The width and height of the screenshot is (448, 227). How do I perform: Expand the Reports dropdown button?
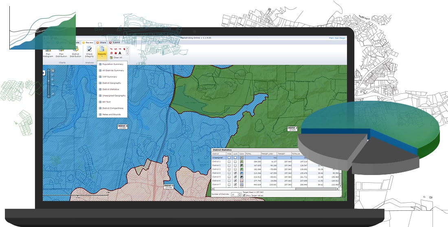tap(102, 53)
